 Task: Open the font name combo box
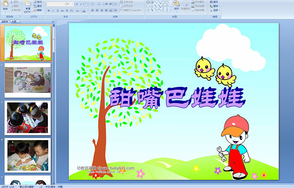[56, 4]
